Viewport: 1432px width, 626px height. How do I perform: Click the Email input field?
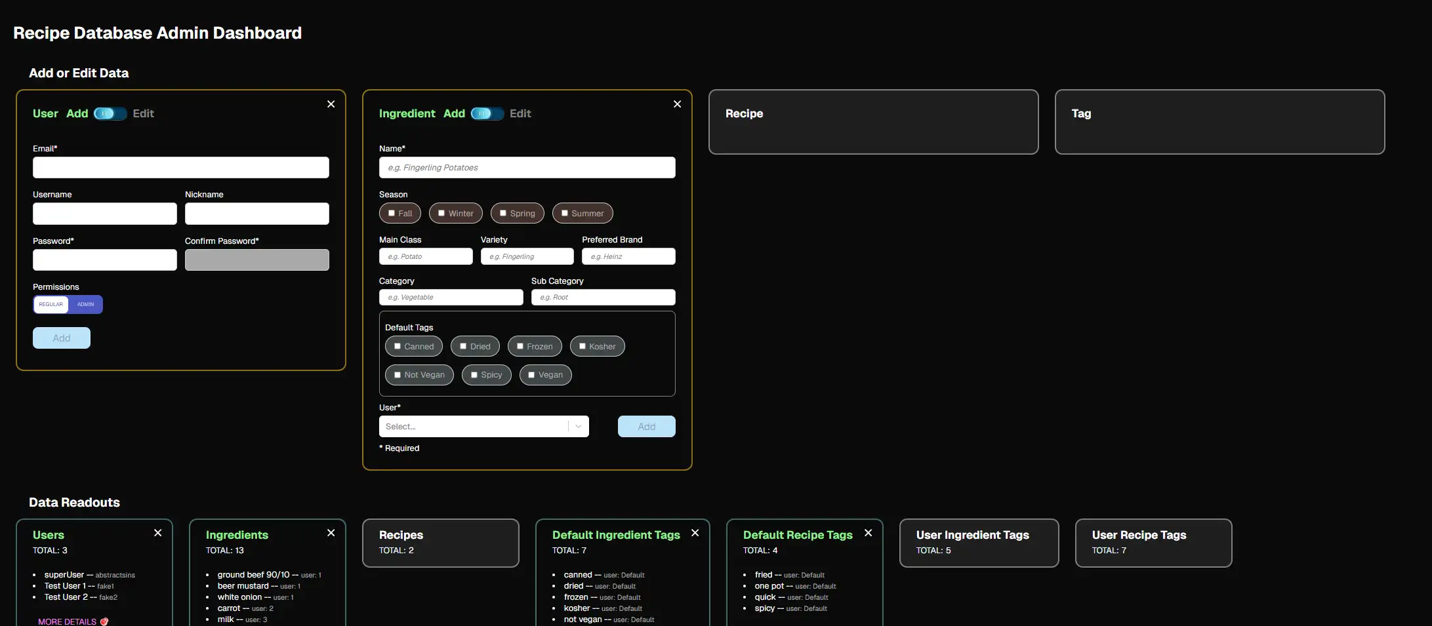coord(181,167)
